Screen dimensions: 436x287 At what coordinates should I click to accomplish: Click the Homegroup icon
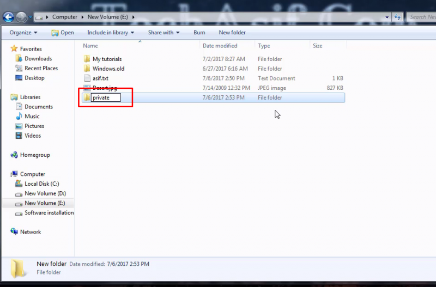[x=14, y=155]
